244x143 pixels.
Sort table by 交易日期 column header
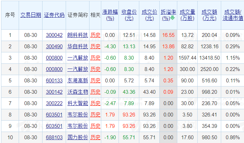(31, 15)
